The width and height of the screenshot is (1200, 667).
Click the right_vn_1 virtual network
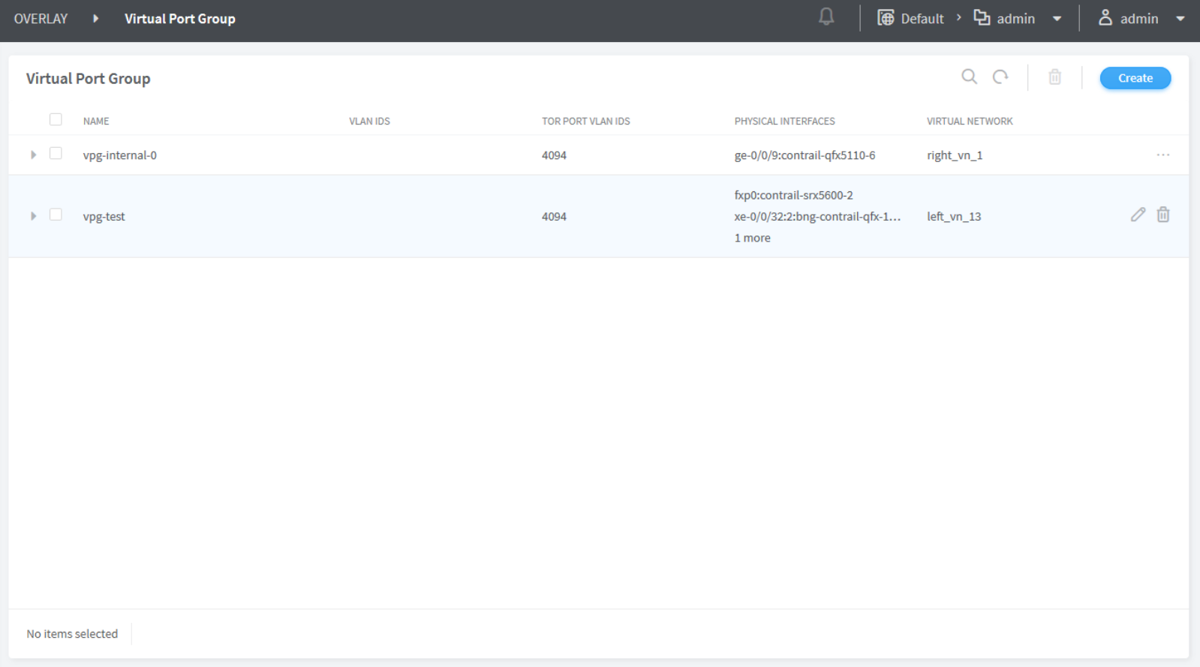coord(955,155)
